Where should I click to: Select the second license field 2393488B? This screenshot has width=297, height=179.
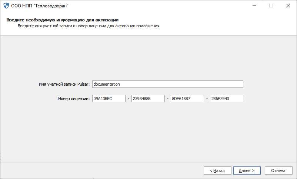coord(148,99)
